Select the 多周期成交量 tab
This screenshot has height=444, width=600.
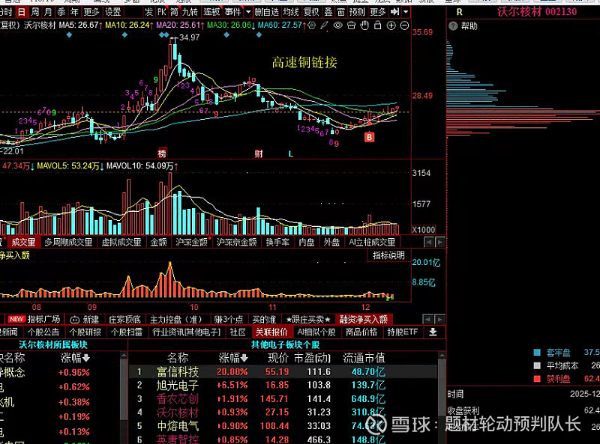tap(68, 242)
